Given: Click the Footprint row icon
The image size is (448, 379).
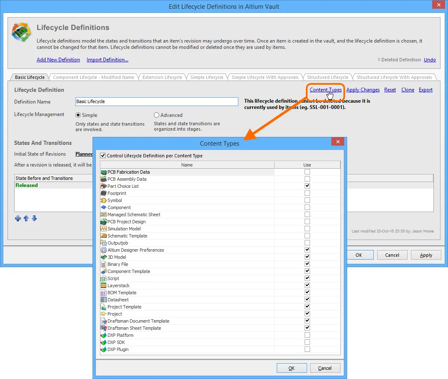Looking at the screenshot, I should pyautogui.click(x=104, y=193).
